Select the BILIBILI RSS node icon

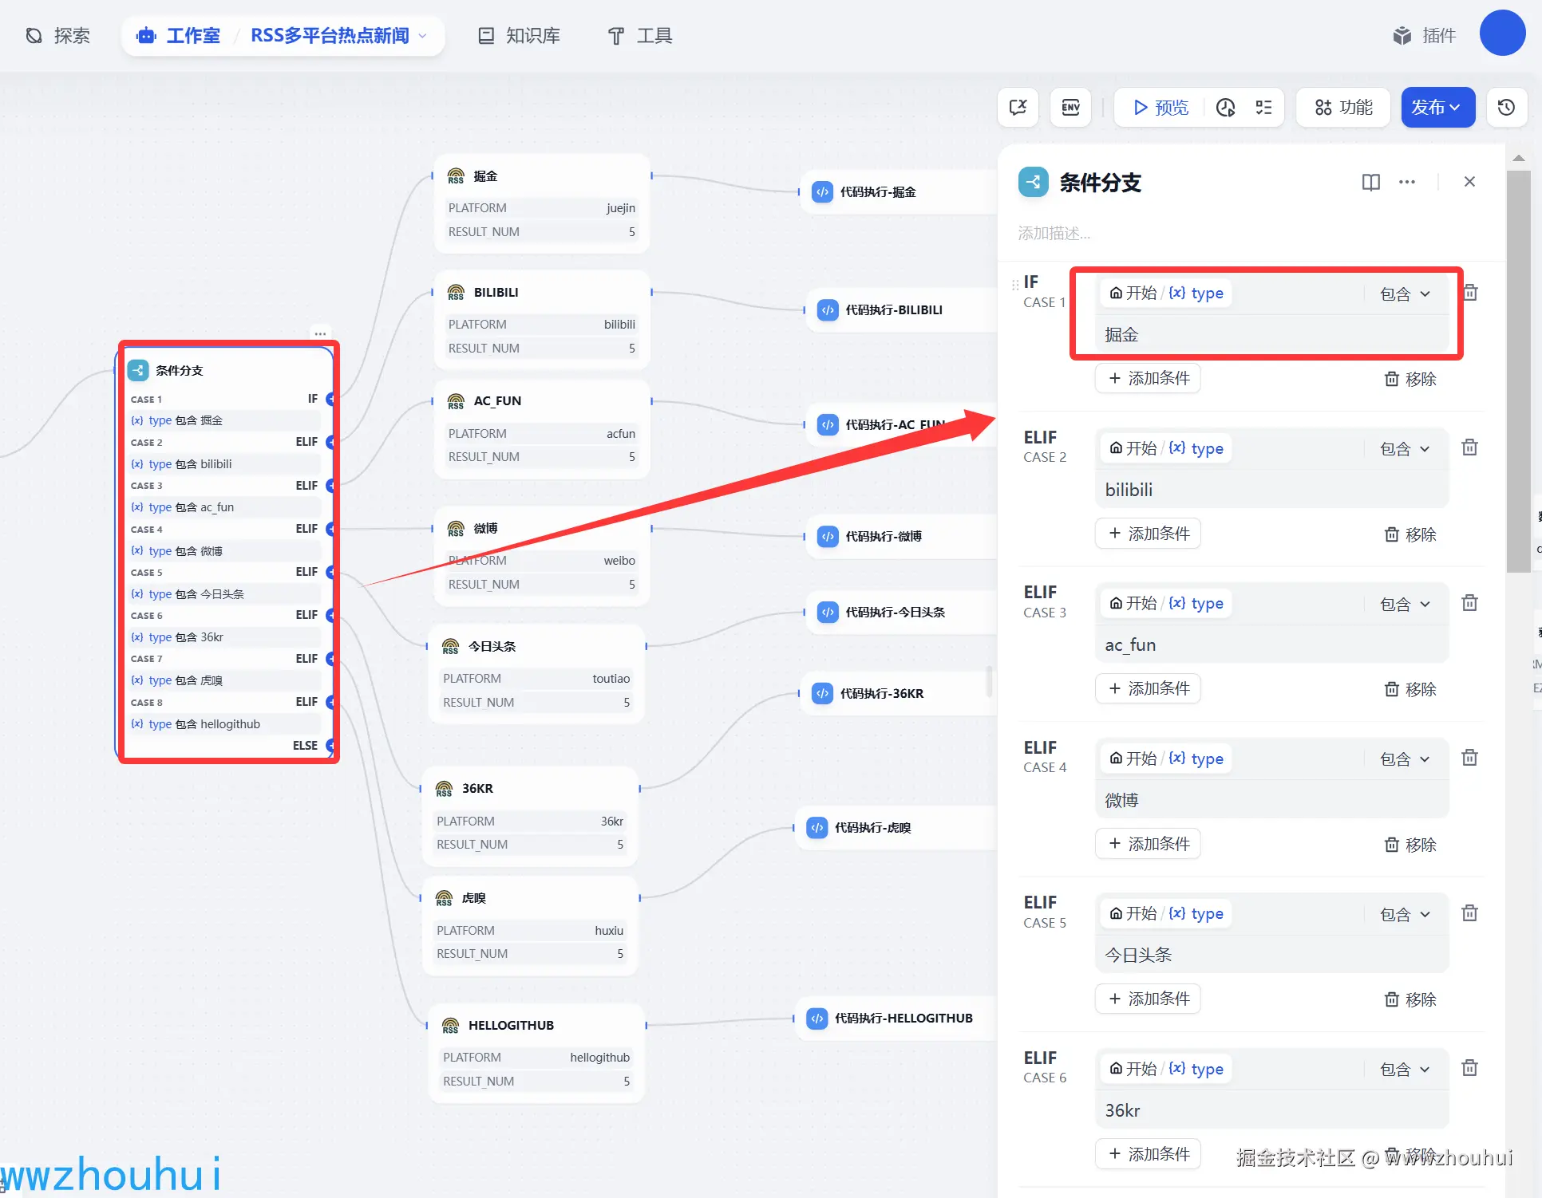456,293
